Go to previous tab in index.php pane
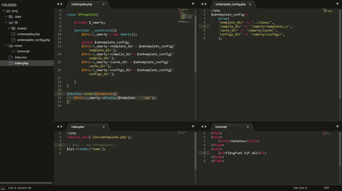The height and width of the screenshot is (191, 342). [58, 127]
